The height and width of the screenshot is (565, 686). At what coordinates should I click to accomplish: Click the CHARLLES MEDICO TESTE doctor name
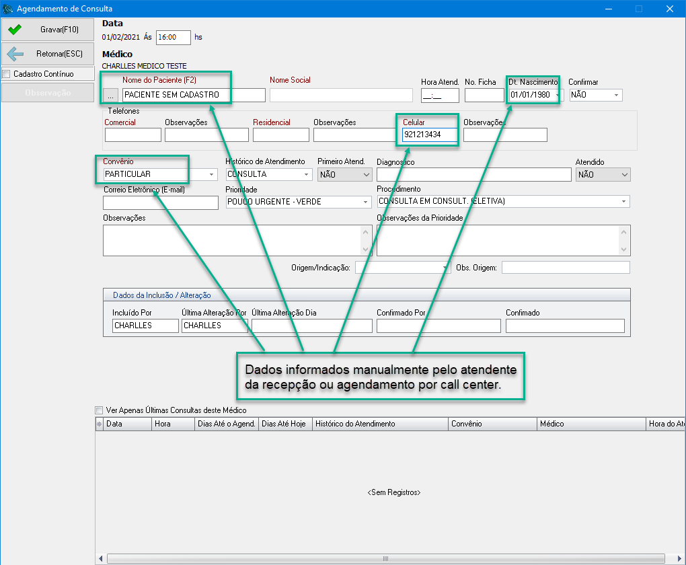pos(145,66)
